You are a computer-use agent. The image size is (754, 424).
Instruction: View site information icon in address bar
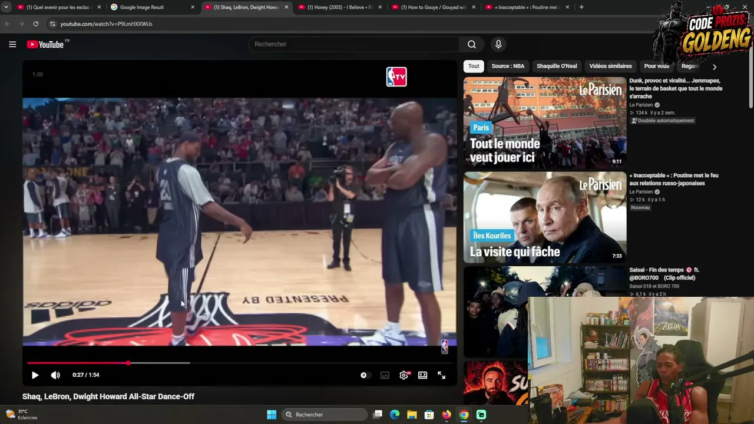[x=52, y=24]
